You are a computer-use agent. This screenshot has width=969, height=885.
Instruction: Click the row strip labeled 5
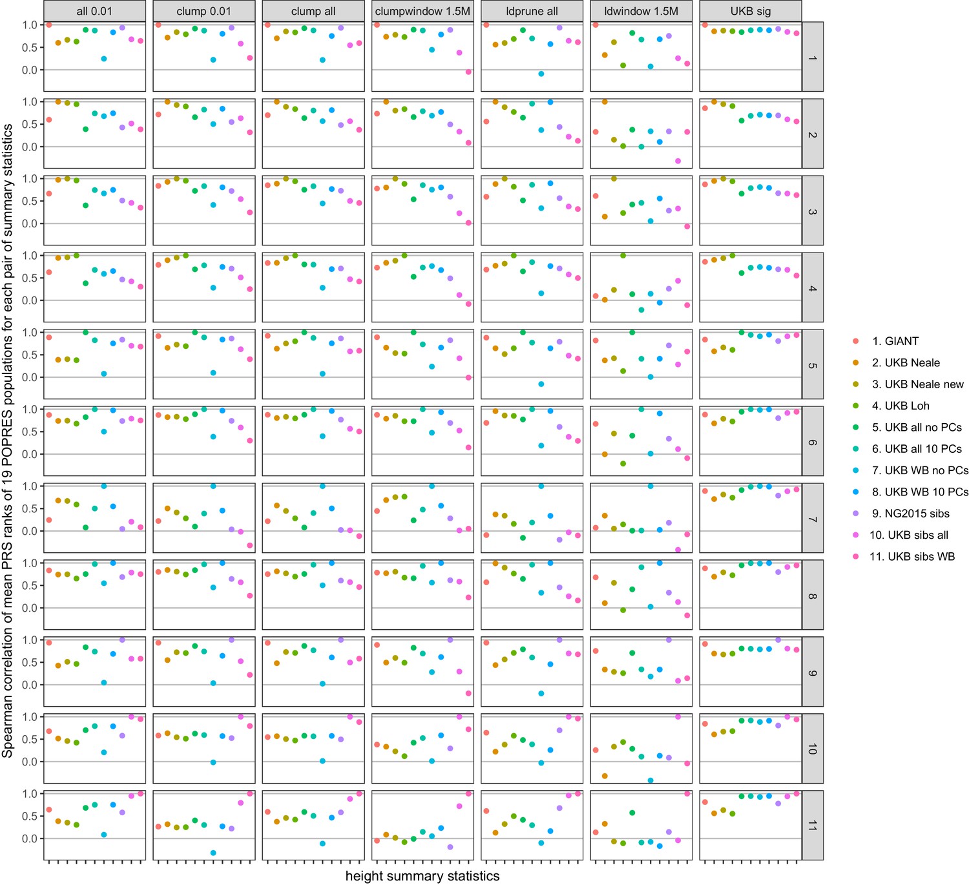pos(813,364)
